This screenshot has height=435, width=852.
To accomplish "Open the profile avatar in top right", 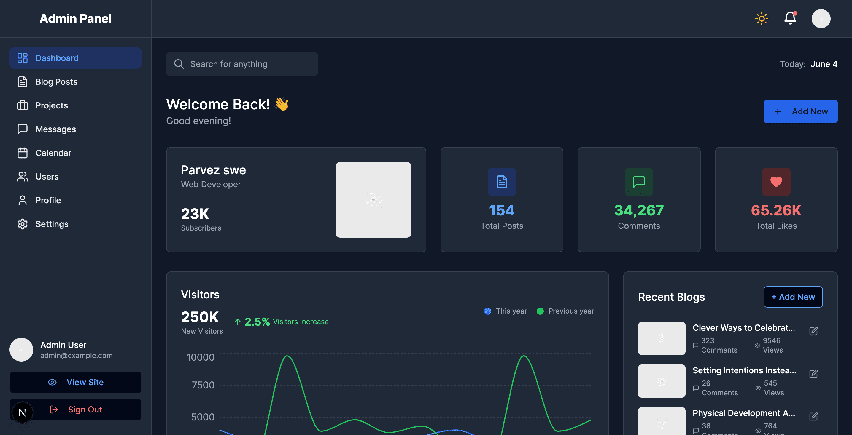I will [x=821, y=18].
